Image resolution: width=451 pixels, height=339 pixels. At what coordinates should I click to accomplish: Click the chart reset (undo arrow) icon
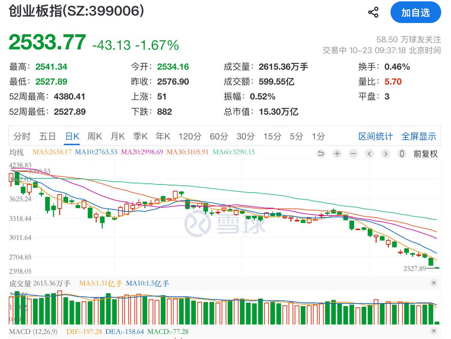click(321, 154)
